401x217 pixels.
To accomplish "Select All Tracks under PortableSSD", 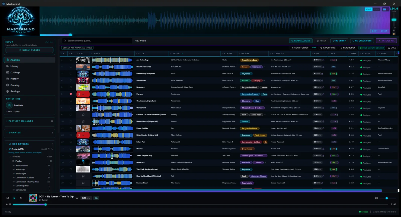I will click(x=31, y=157).
